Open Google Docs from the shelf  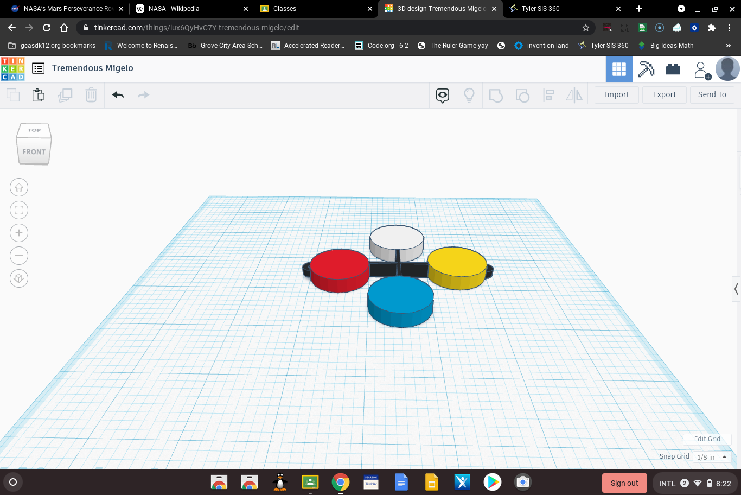401,482
